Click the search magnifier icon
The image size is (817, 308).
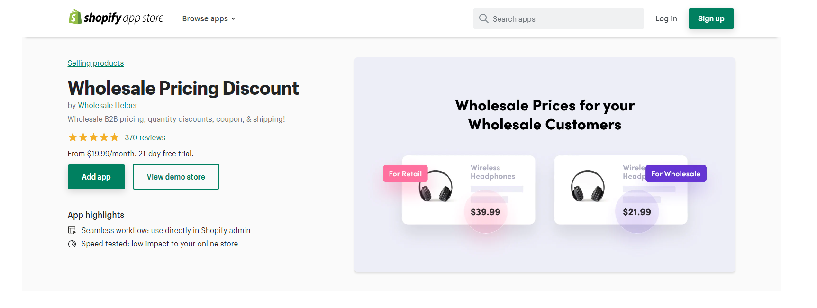click(483, 18)
